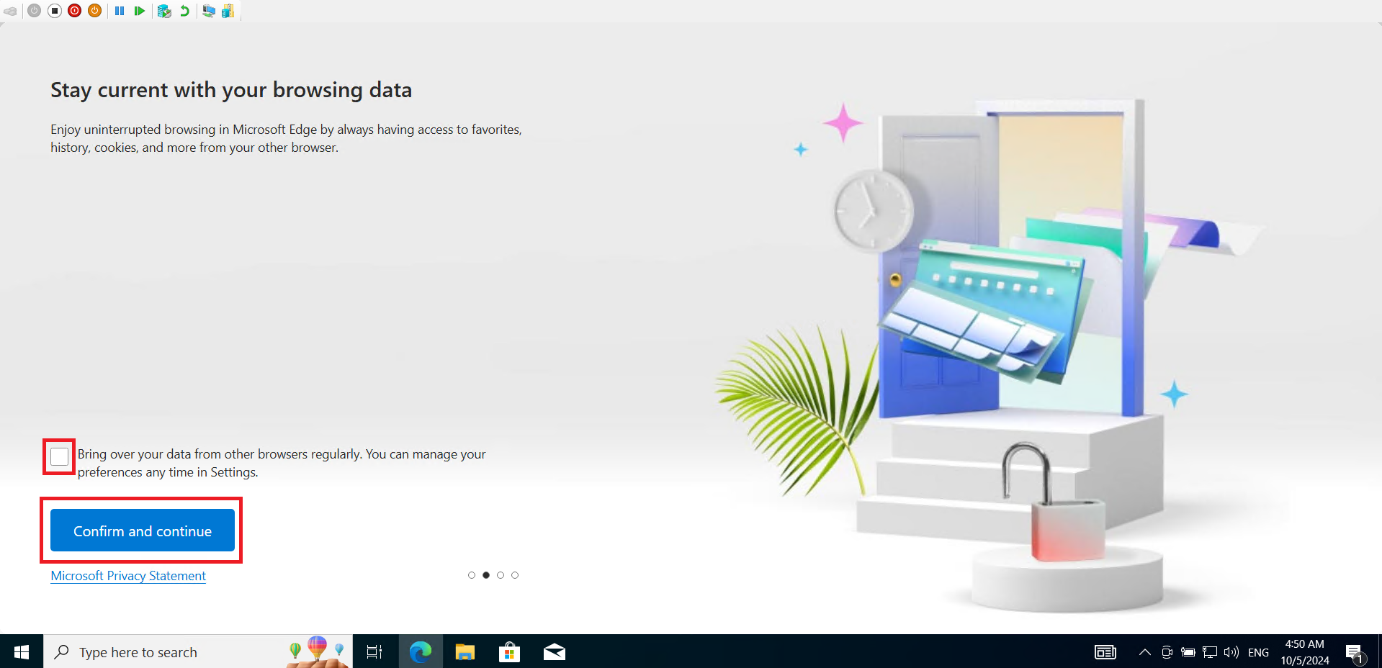Click the Checkpoint server icon in toolbar
Screen dimensions: 1382x668
[164, 11]
